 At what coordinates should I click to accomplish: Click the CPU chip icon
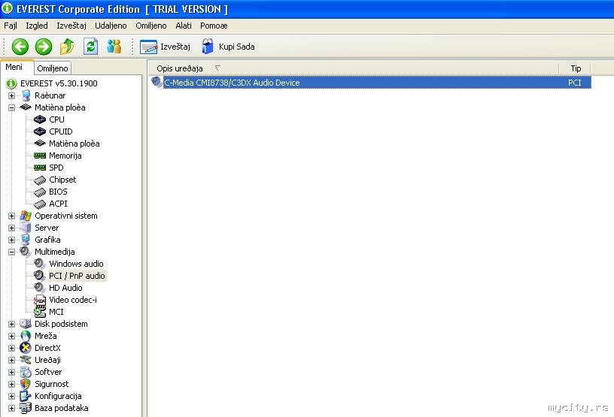click(40, 119)
